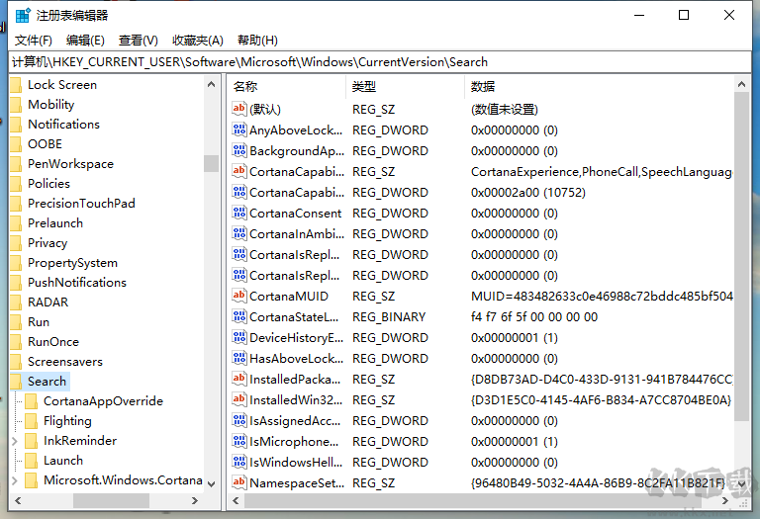This screenshot has height=519, width=760.
Task: Select the CortanaAppOverride folder icon
Action: tap(32, 401)
